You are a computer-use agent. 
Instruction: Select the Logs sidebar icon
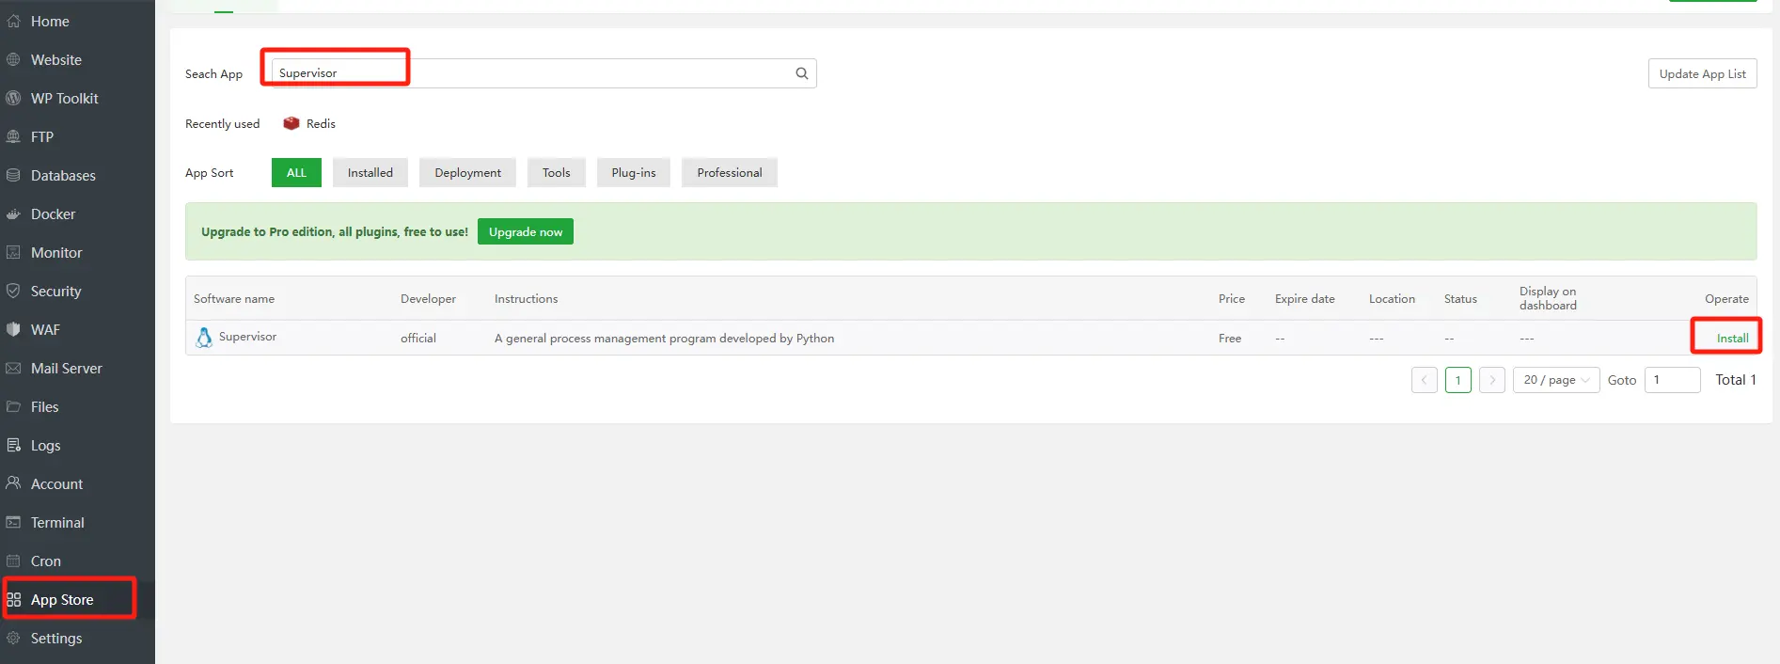click(13, 445)
